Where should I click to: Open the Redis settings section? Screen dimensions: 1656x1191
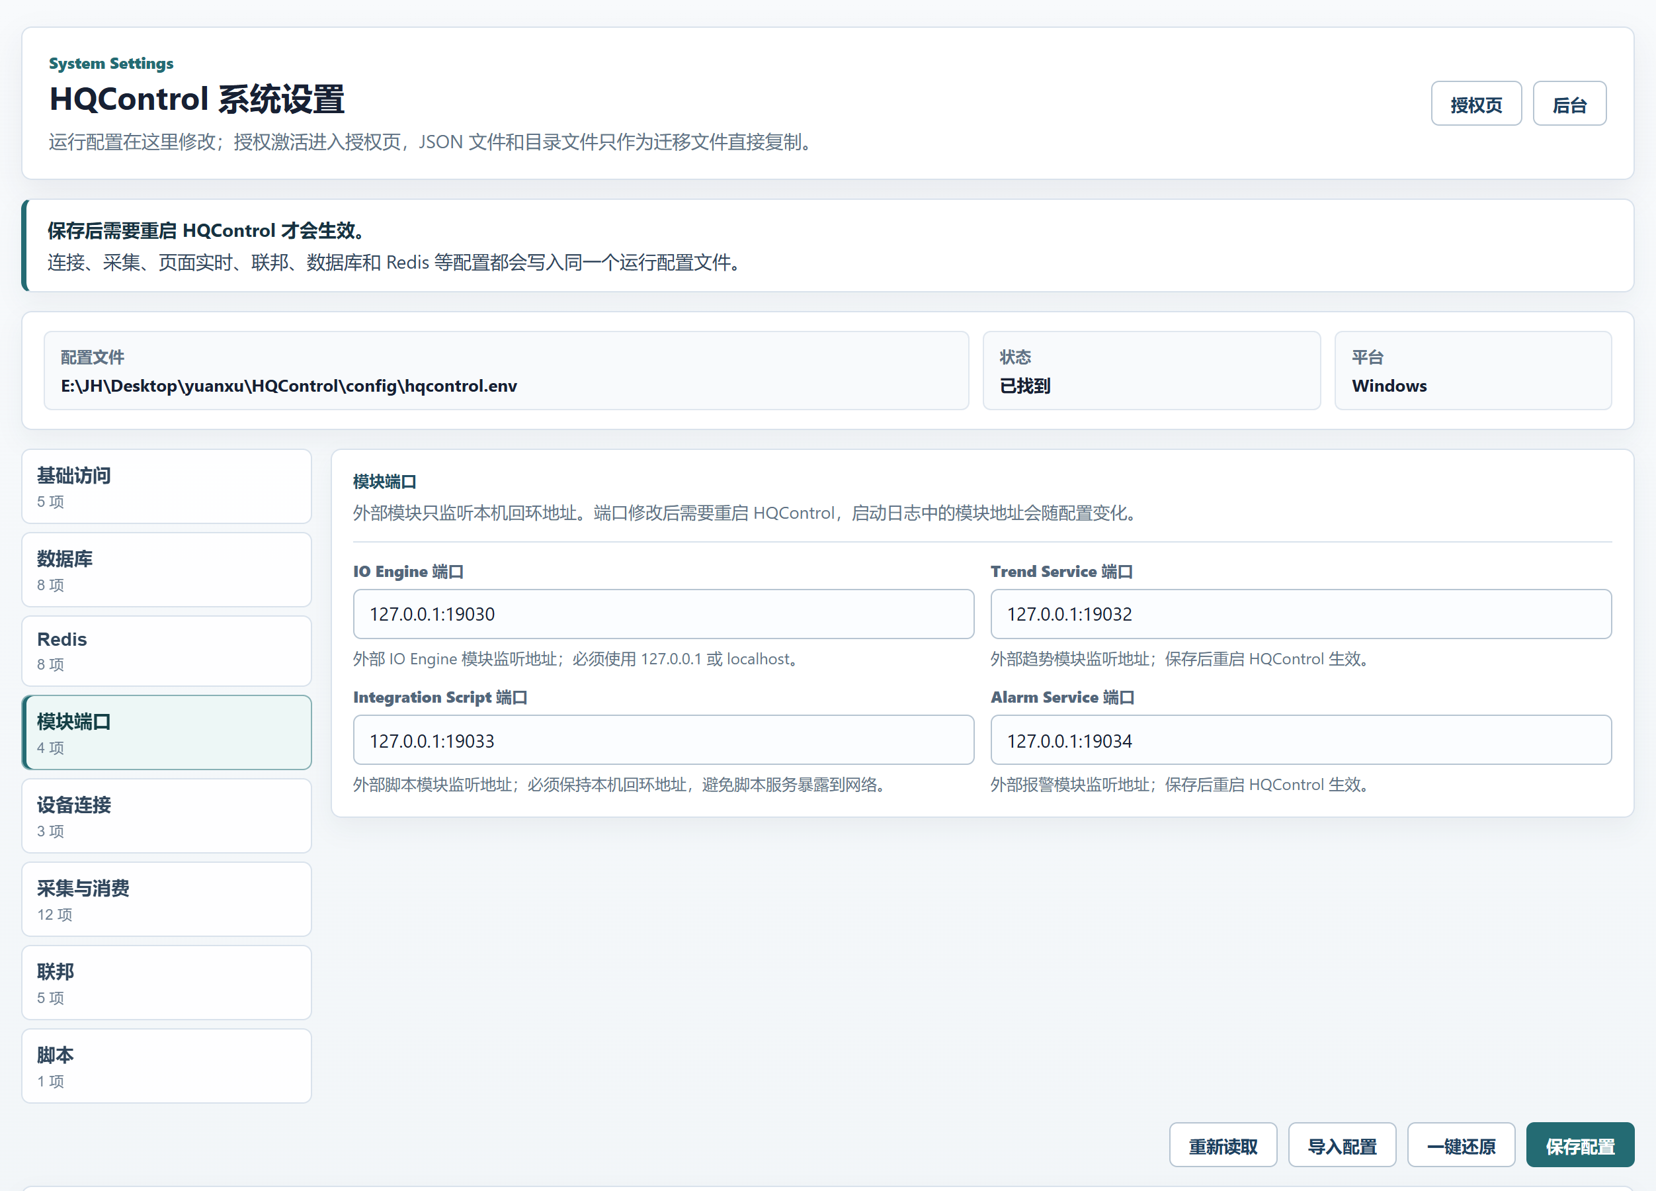click(167, 651)
